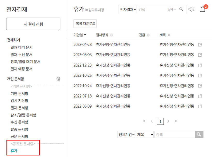The height and width of the screenshot is (157, 212).
Task: Sort the list by 기안일 column
Action: pyautogui.click(x=80, y=35)
